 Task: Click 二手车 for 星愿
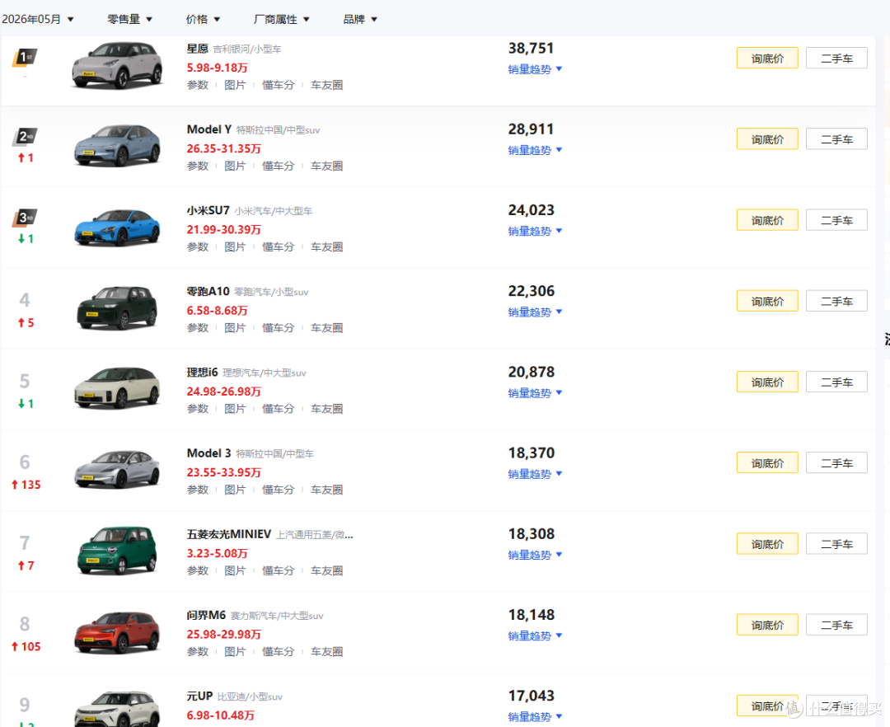836,59
